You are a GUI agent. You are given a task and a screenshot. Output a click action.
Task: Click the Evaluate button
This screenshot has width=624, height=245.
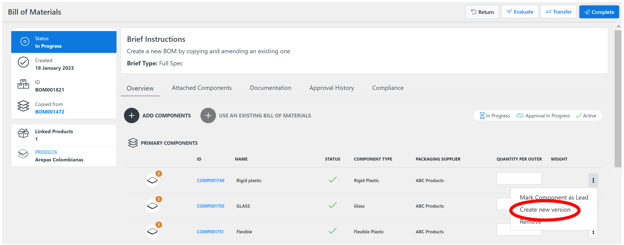(520, 12)
